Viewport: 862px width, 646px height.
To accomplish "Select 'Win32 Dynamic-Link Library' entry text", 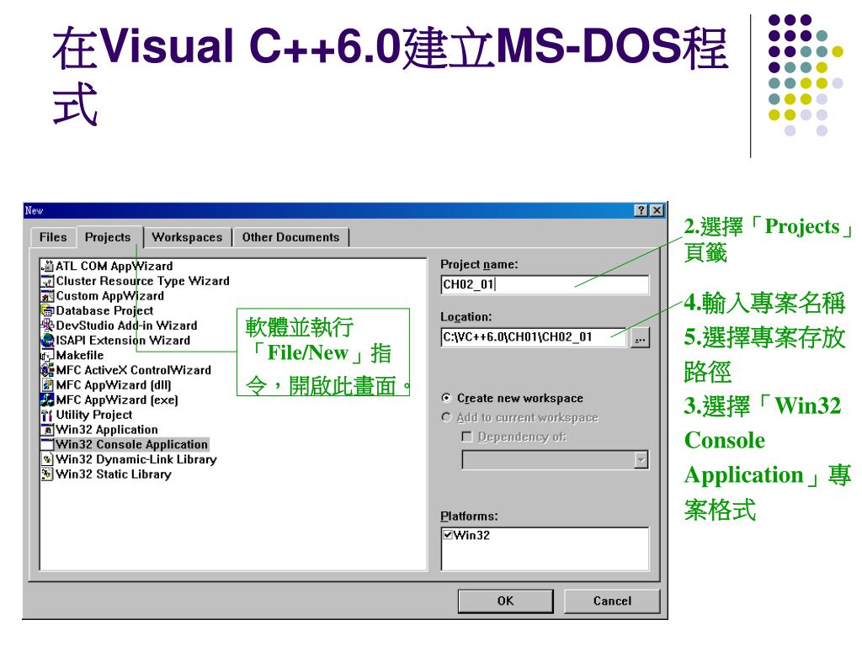I will (x=136, y=459).
